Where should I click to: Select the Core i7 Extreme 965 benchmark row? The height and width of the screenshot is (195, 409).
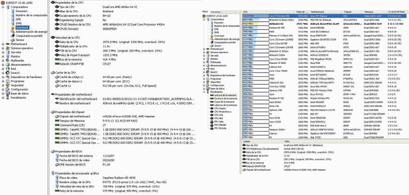(x=324, y=16)
